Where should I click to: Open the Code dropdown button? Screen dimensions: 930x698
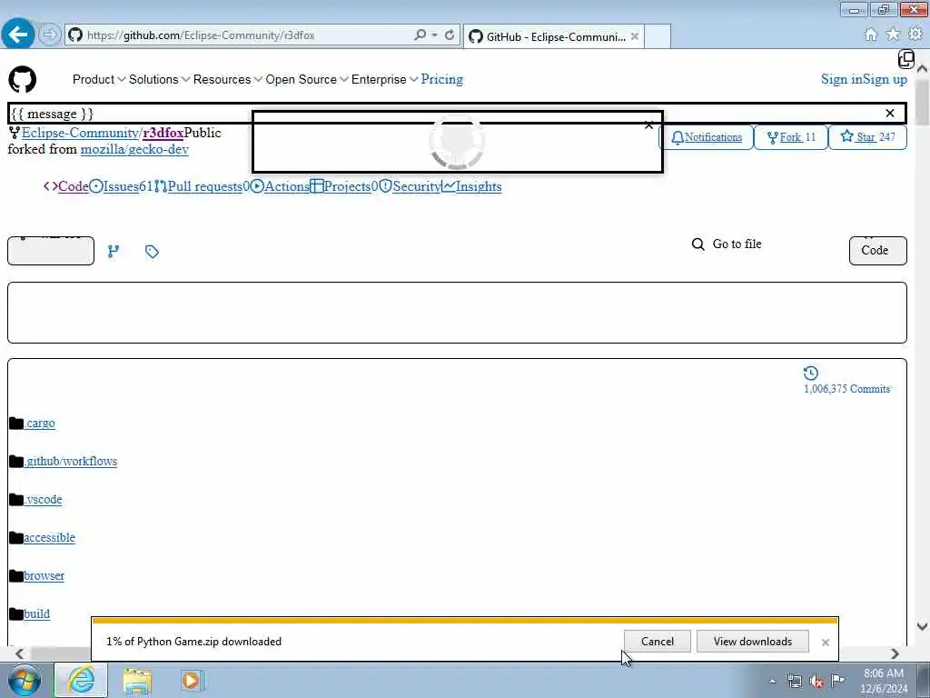pos(878,251)
